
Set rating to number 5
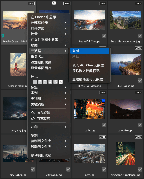click(56, 82)
